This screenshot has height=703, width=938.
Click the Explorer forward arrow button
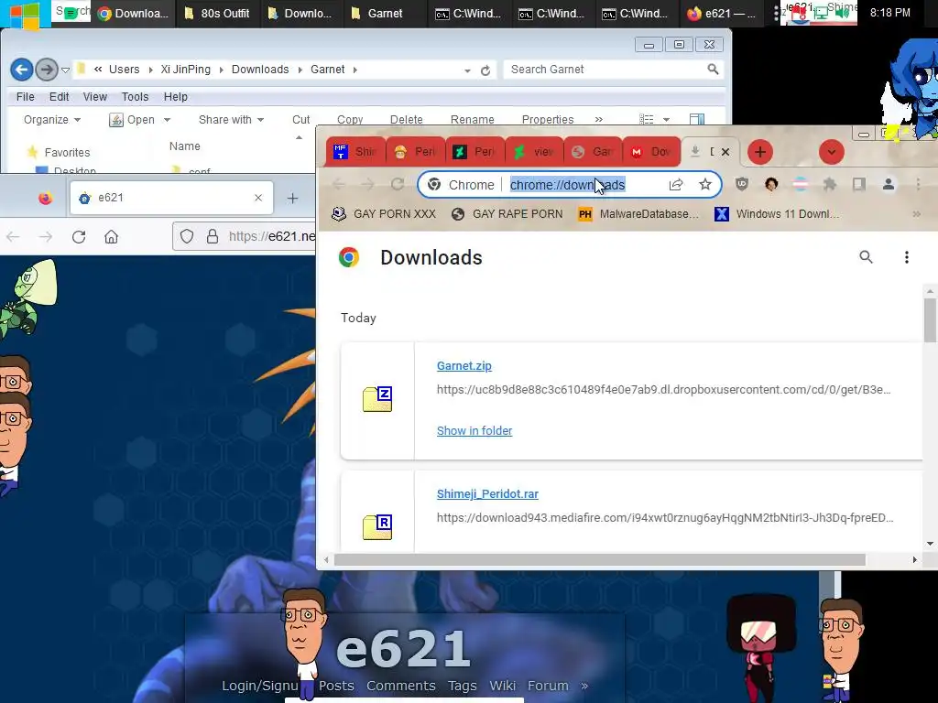pyautogui.click(x=46, y=70)
